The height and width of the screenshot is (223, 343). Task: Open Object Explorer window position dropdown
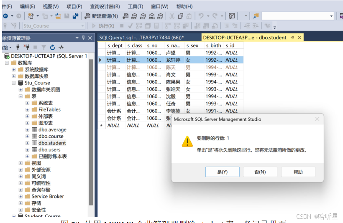(77, 38)
